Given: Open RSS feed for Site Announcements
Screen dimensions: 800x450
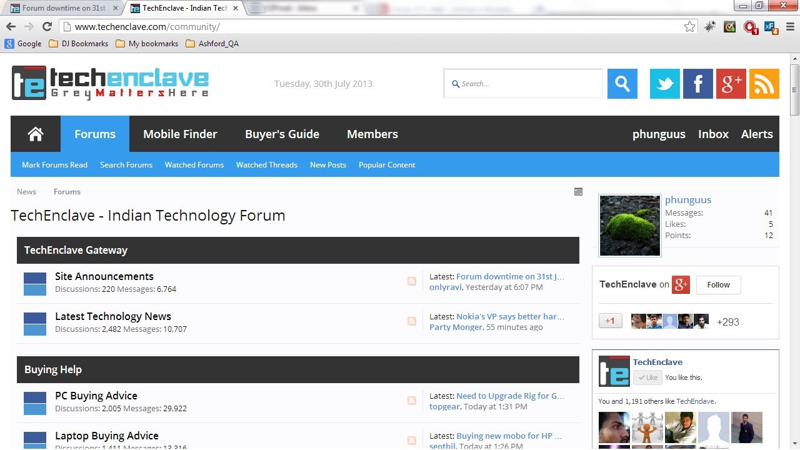Looking at the screenshot, I should pos(411,281).
